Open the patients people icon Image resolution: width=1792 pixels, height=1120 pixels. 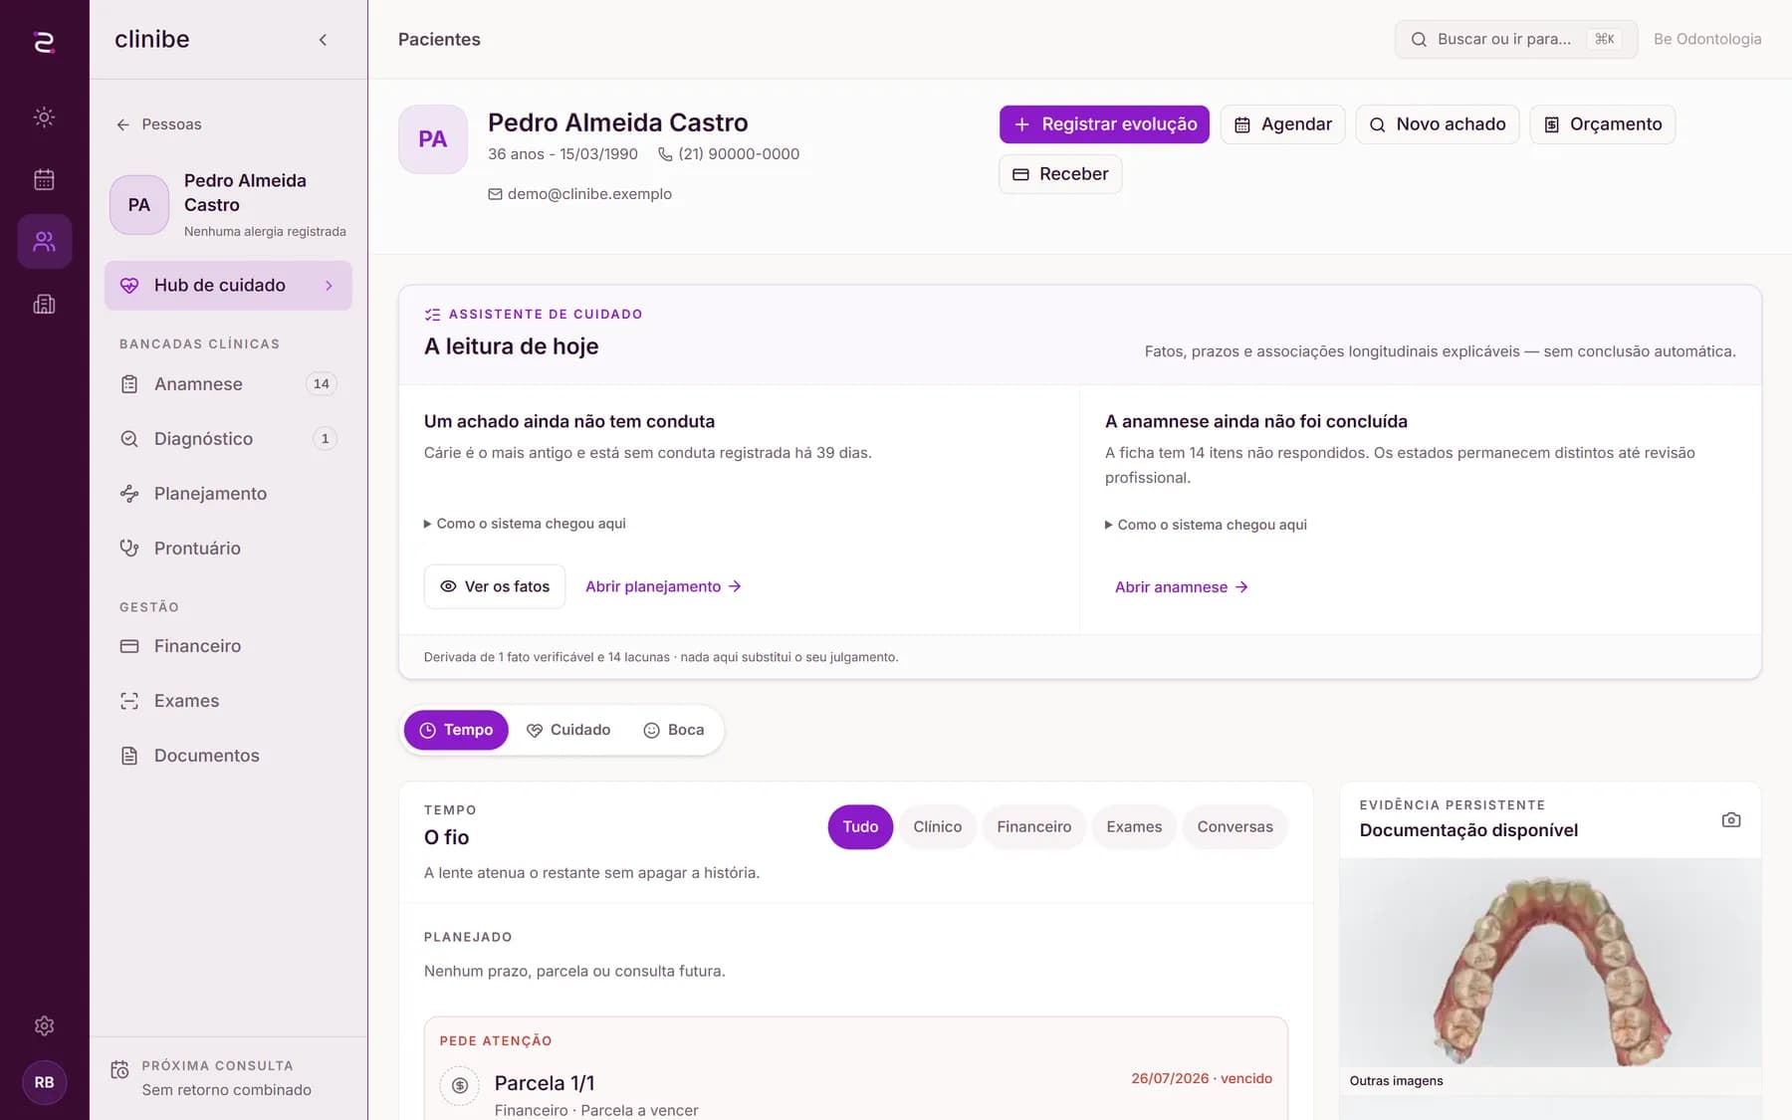tap(44, 241)
